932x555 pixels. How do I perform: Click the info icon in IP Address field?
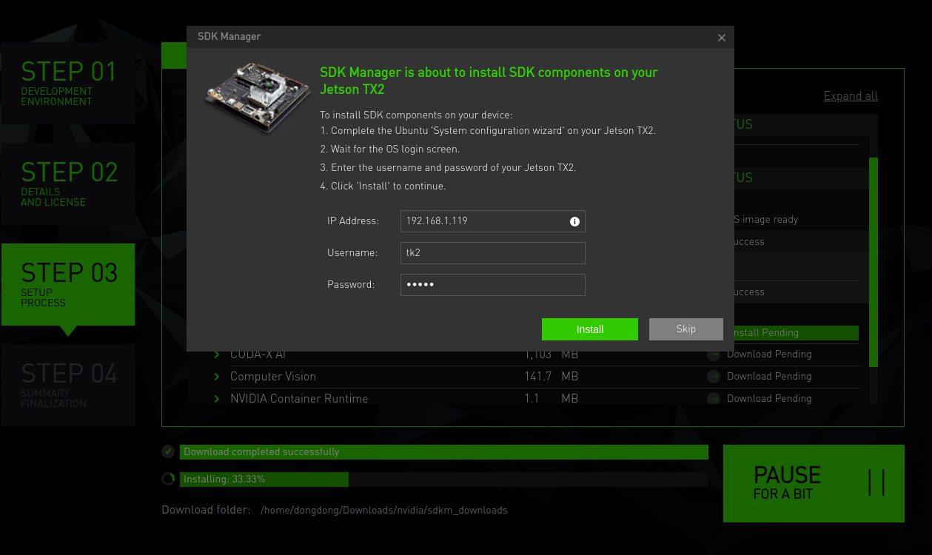tap(574, 221)
